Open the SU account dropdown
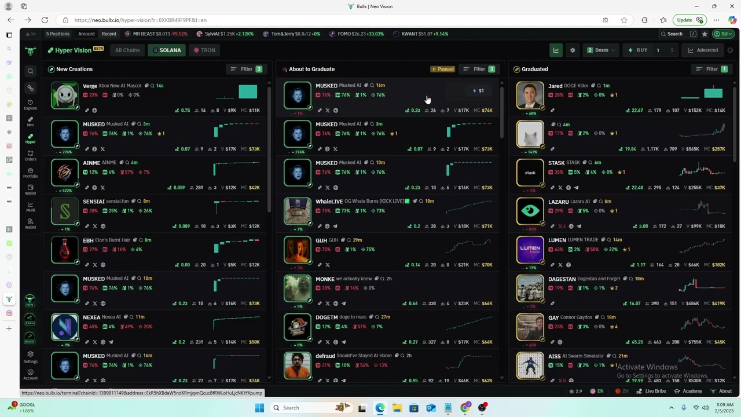Image resolution: width=741 pixels, height=417 pixels. tap(724, 34)
